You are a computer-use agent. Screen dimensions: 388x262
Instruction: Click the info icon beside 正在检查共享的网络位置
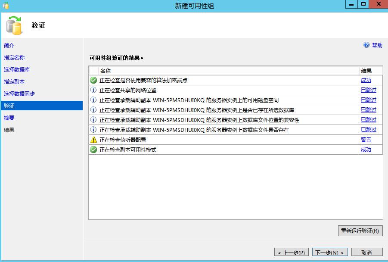coord(94,90)
